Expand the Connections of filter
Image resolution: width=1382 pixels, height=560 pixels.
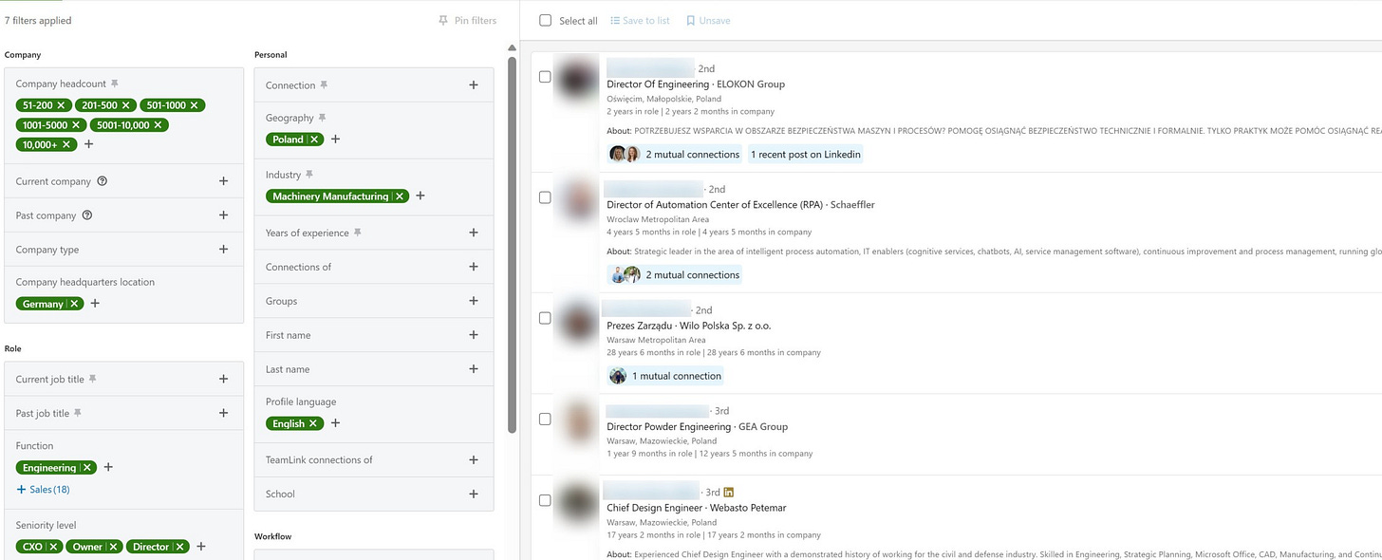[474, 267]
